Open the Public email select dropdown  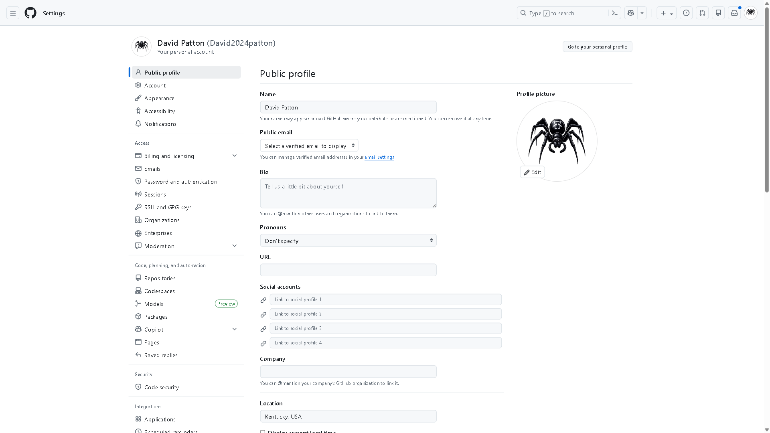(x=309, y=146)
